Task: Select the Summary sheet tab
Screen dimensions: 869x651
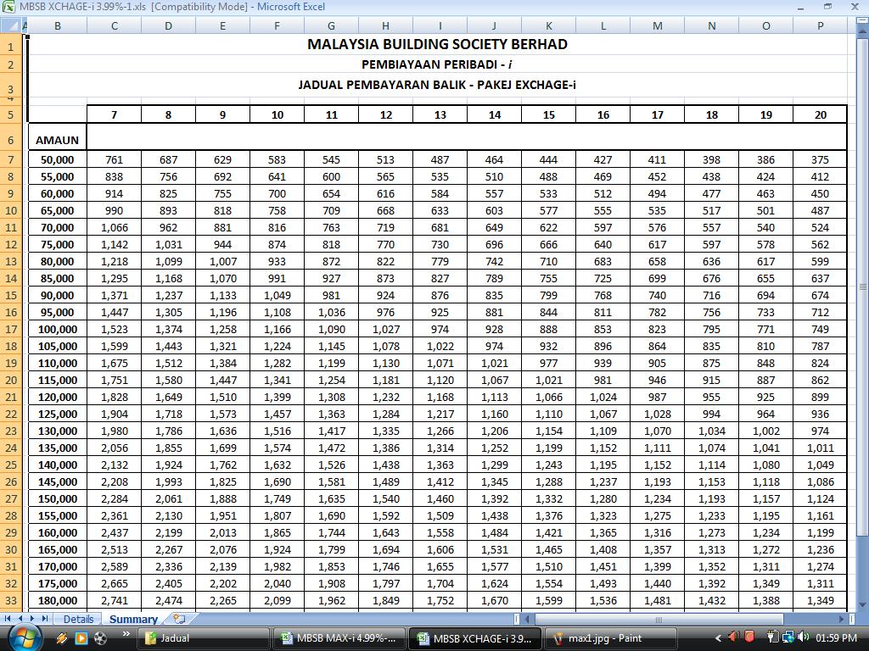Action: (133, 619)
